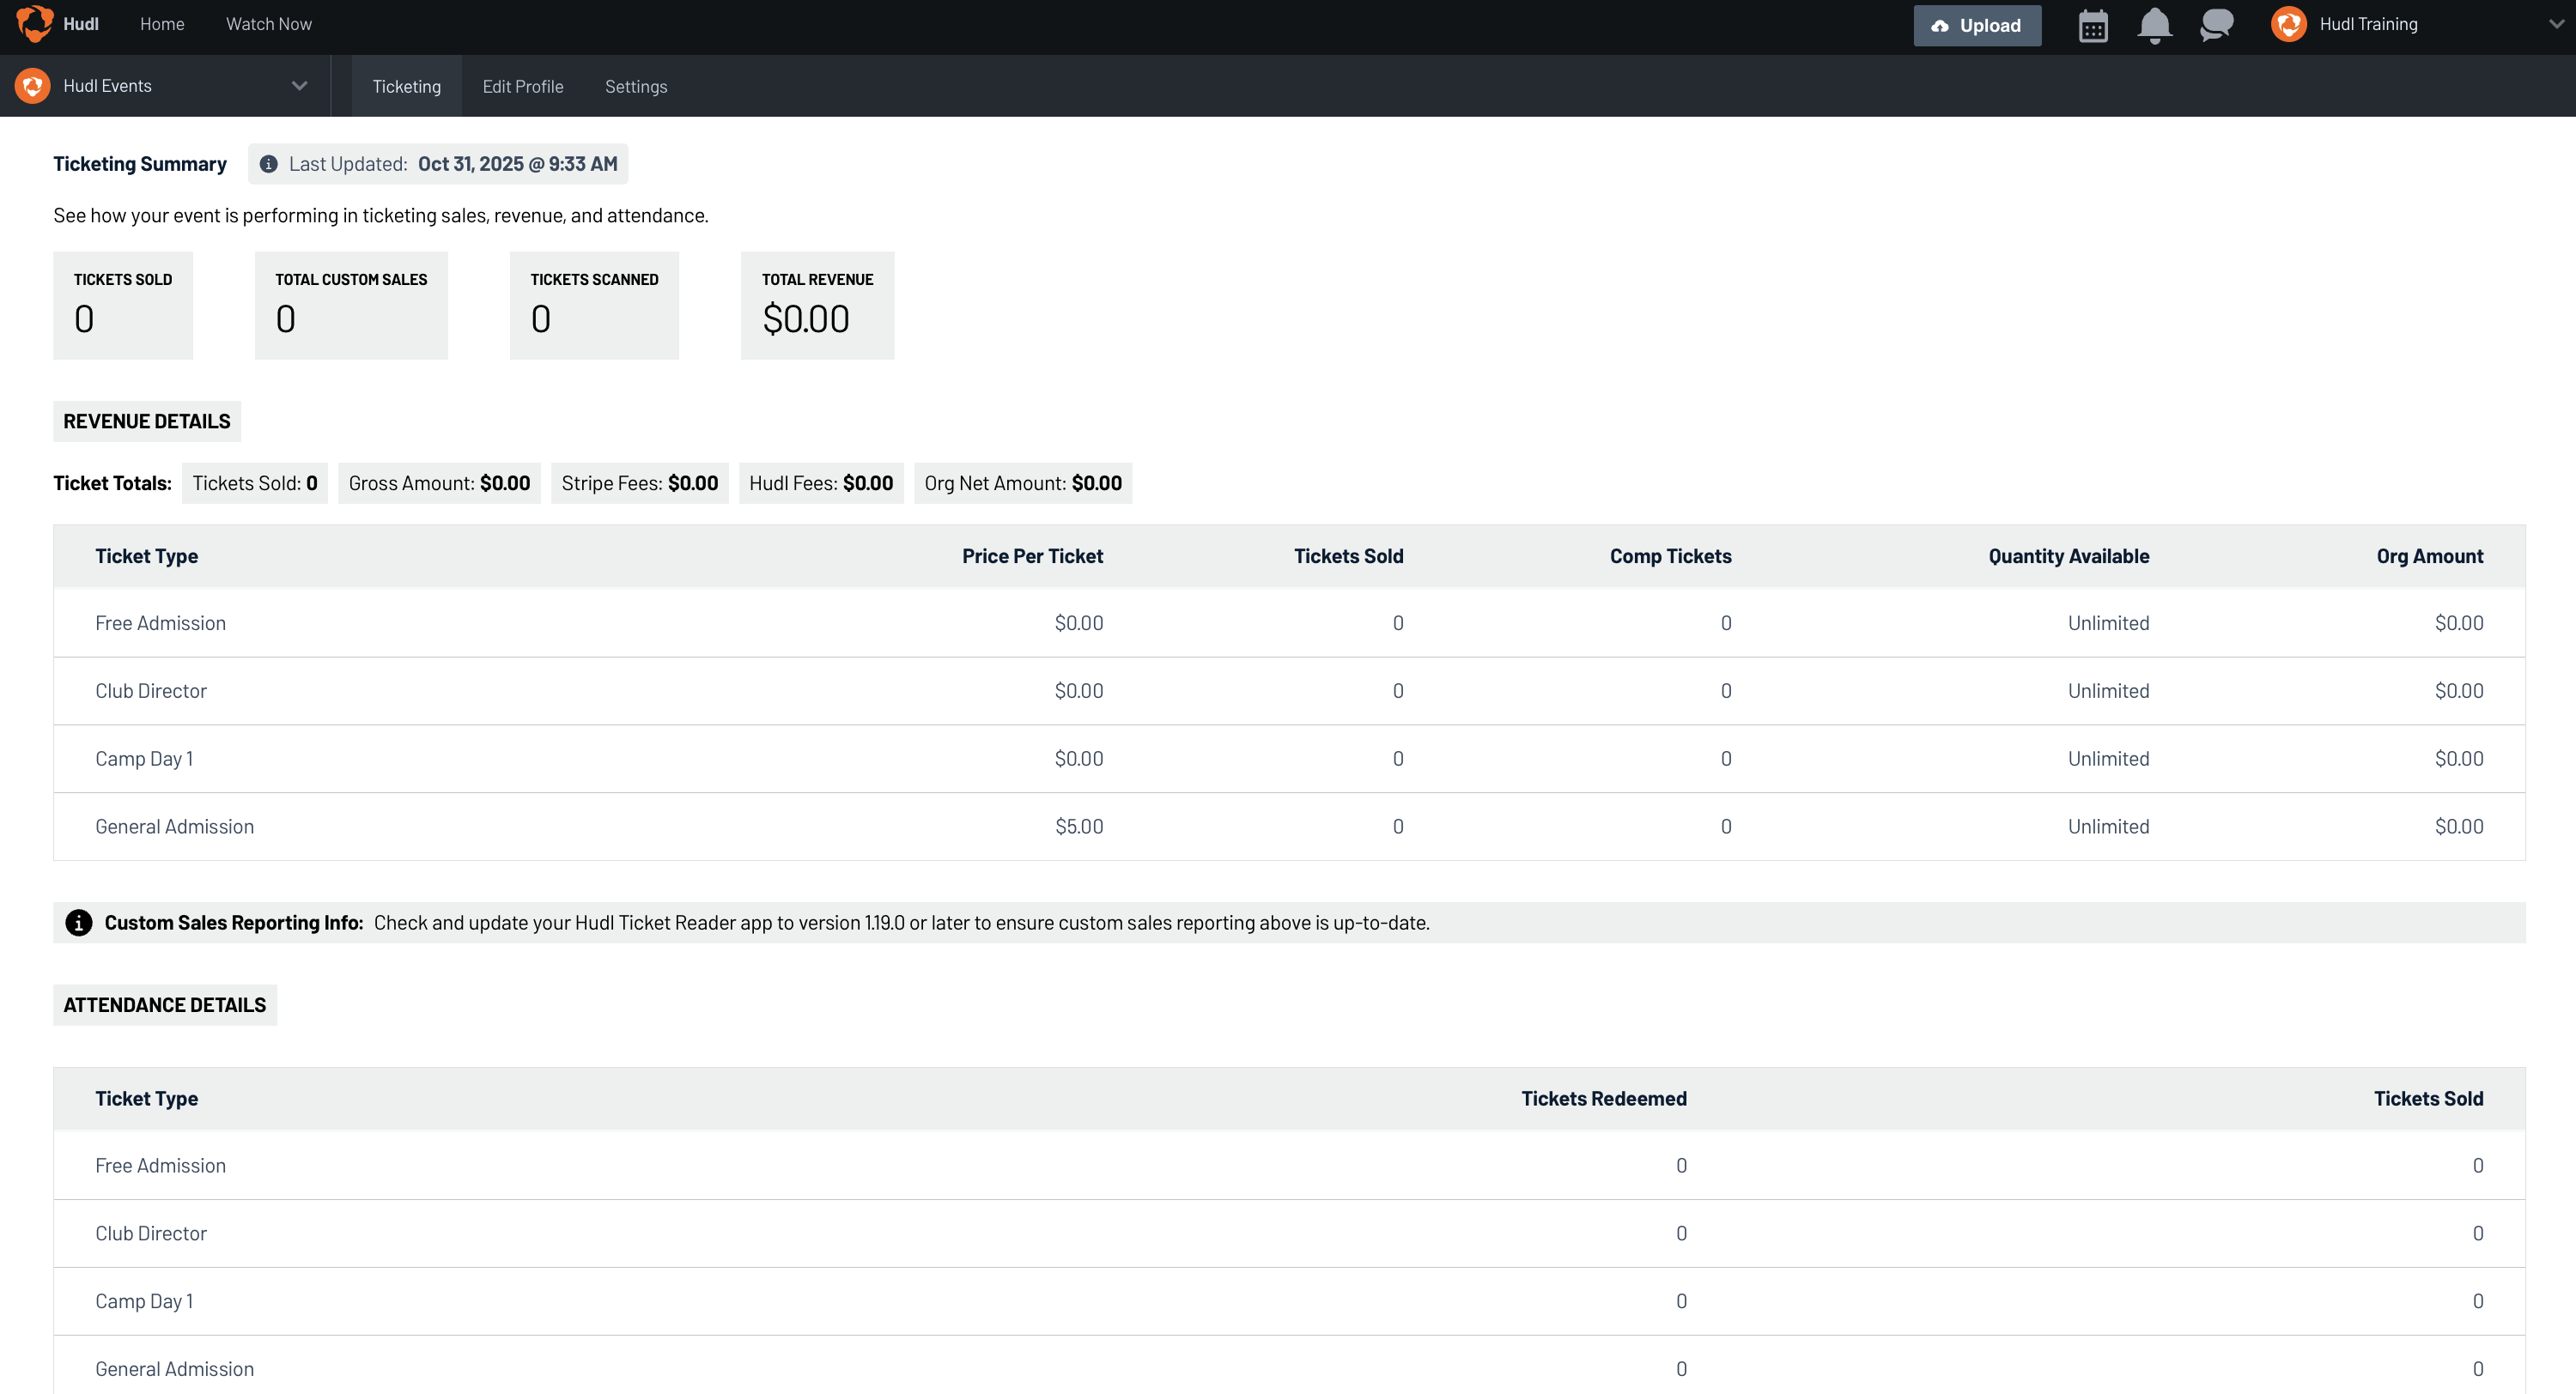
Task: Click the info icon beside Last Updated
Action: click(268, 164)
